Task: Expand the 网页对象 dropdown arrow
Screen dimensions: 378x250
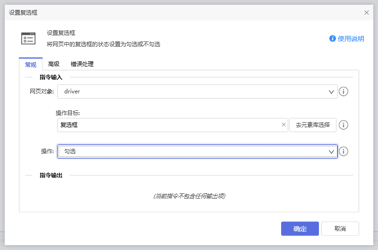Action: pyautogui.click(x=332, y=92)
